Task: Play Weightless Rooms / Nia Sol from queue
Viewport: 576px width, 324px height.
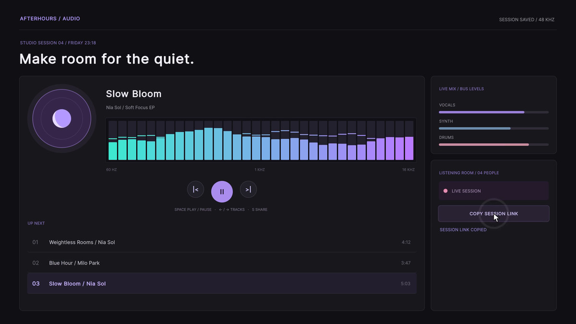Action: click(222, 242)
